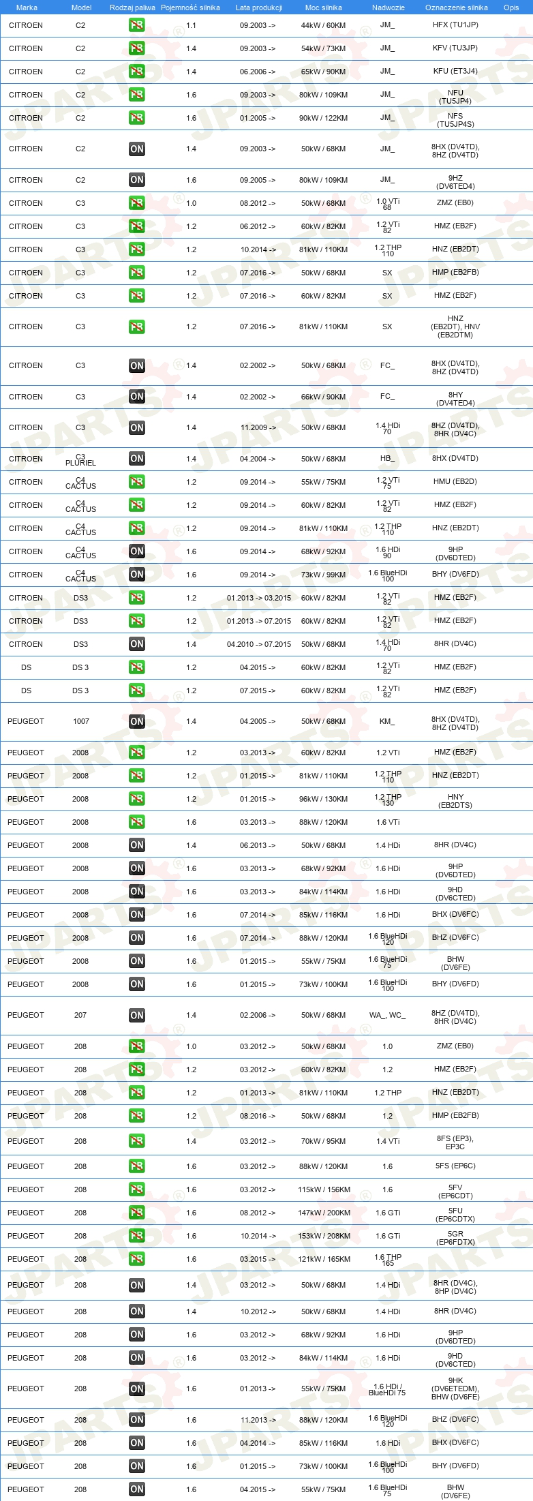Click petrol icon in Peugeot 208 1.6 THP 165 row
Viewport: 533px width, 1501px height.
[137, 1259]
